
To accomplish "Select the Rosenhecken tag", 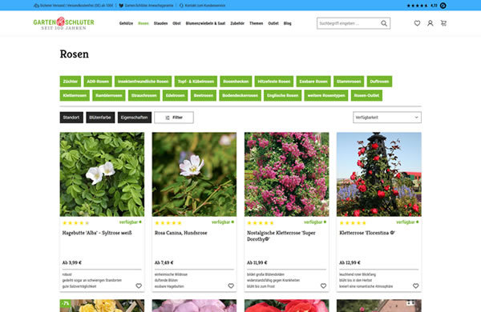I will (236, 82).
